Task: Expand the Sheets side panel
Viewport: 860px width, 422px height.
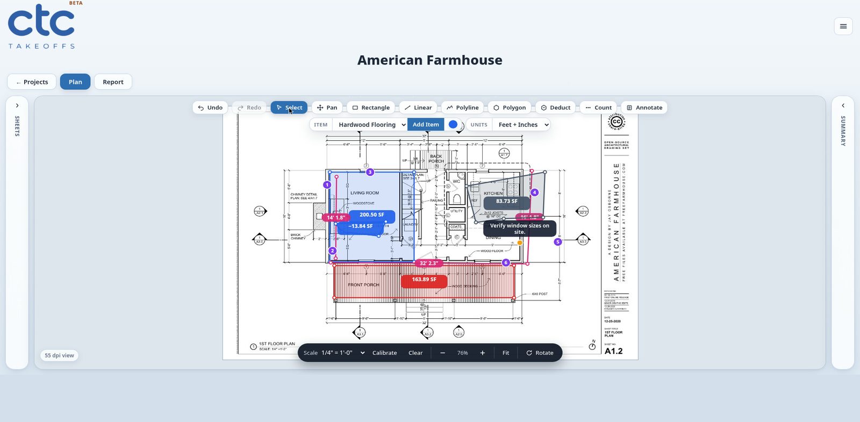Action: 17,105
